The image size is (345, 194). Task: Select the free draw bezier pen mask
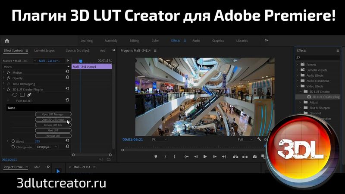click(29, 94)
